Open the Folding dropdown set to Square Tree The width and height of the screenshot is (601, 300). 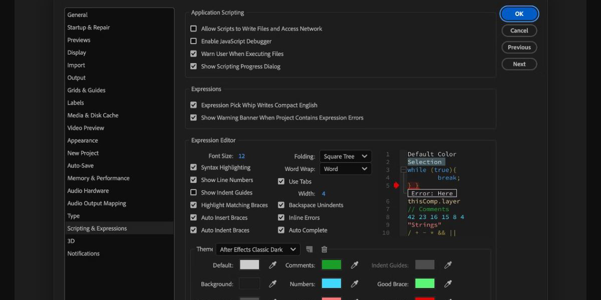[345, 156]
